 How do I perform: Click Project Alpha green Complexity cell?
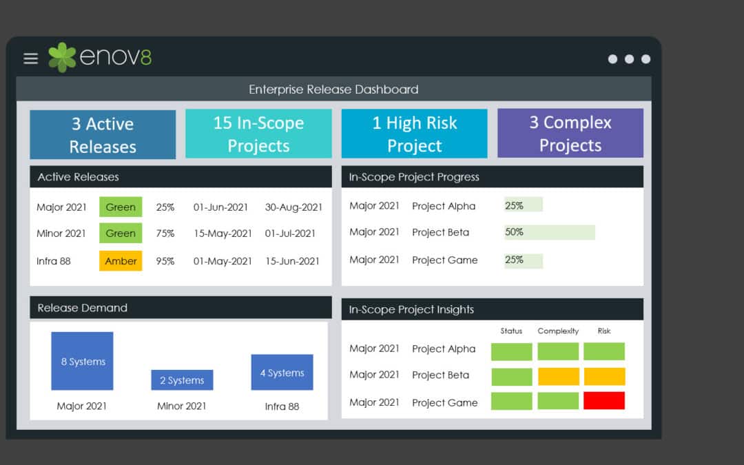pos(558,351)
